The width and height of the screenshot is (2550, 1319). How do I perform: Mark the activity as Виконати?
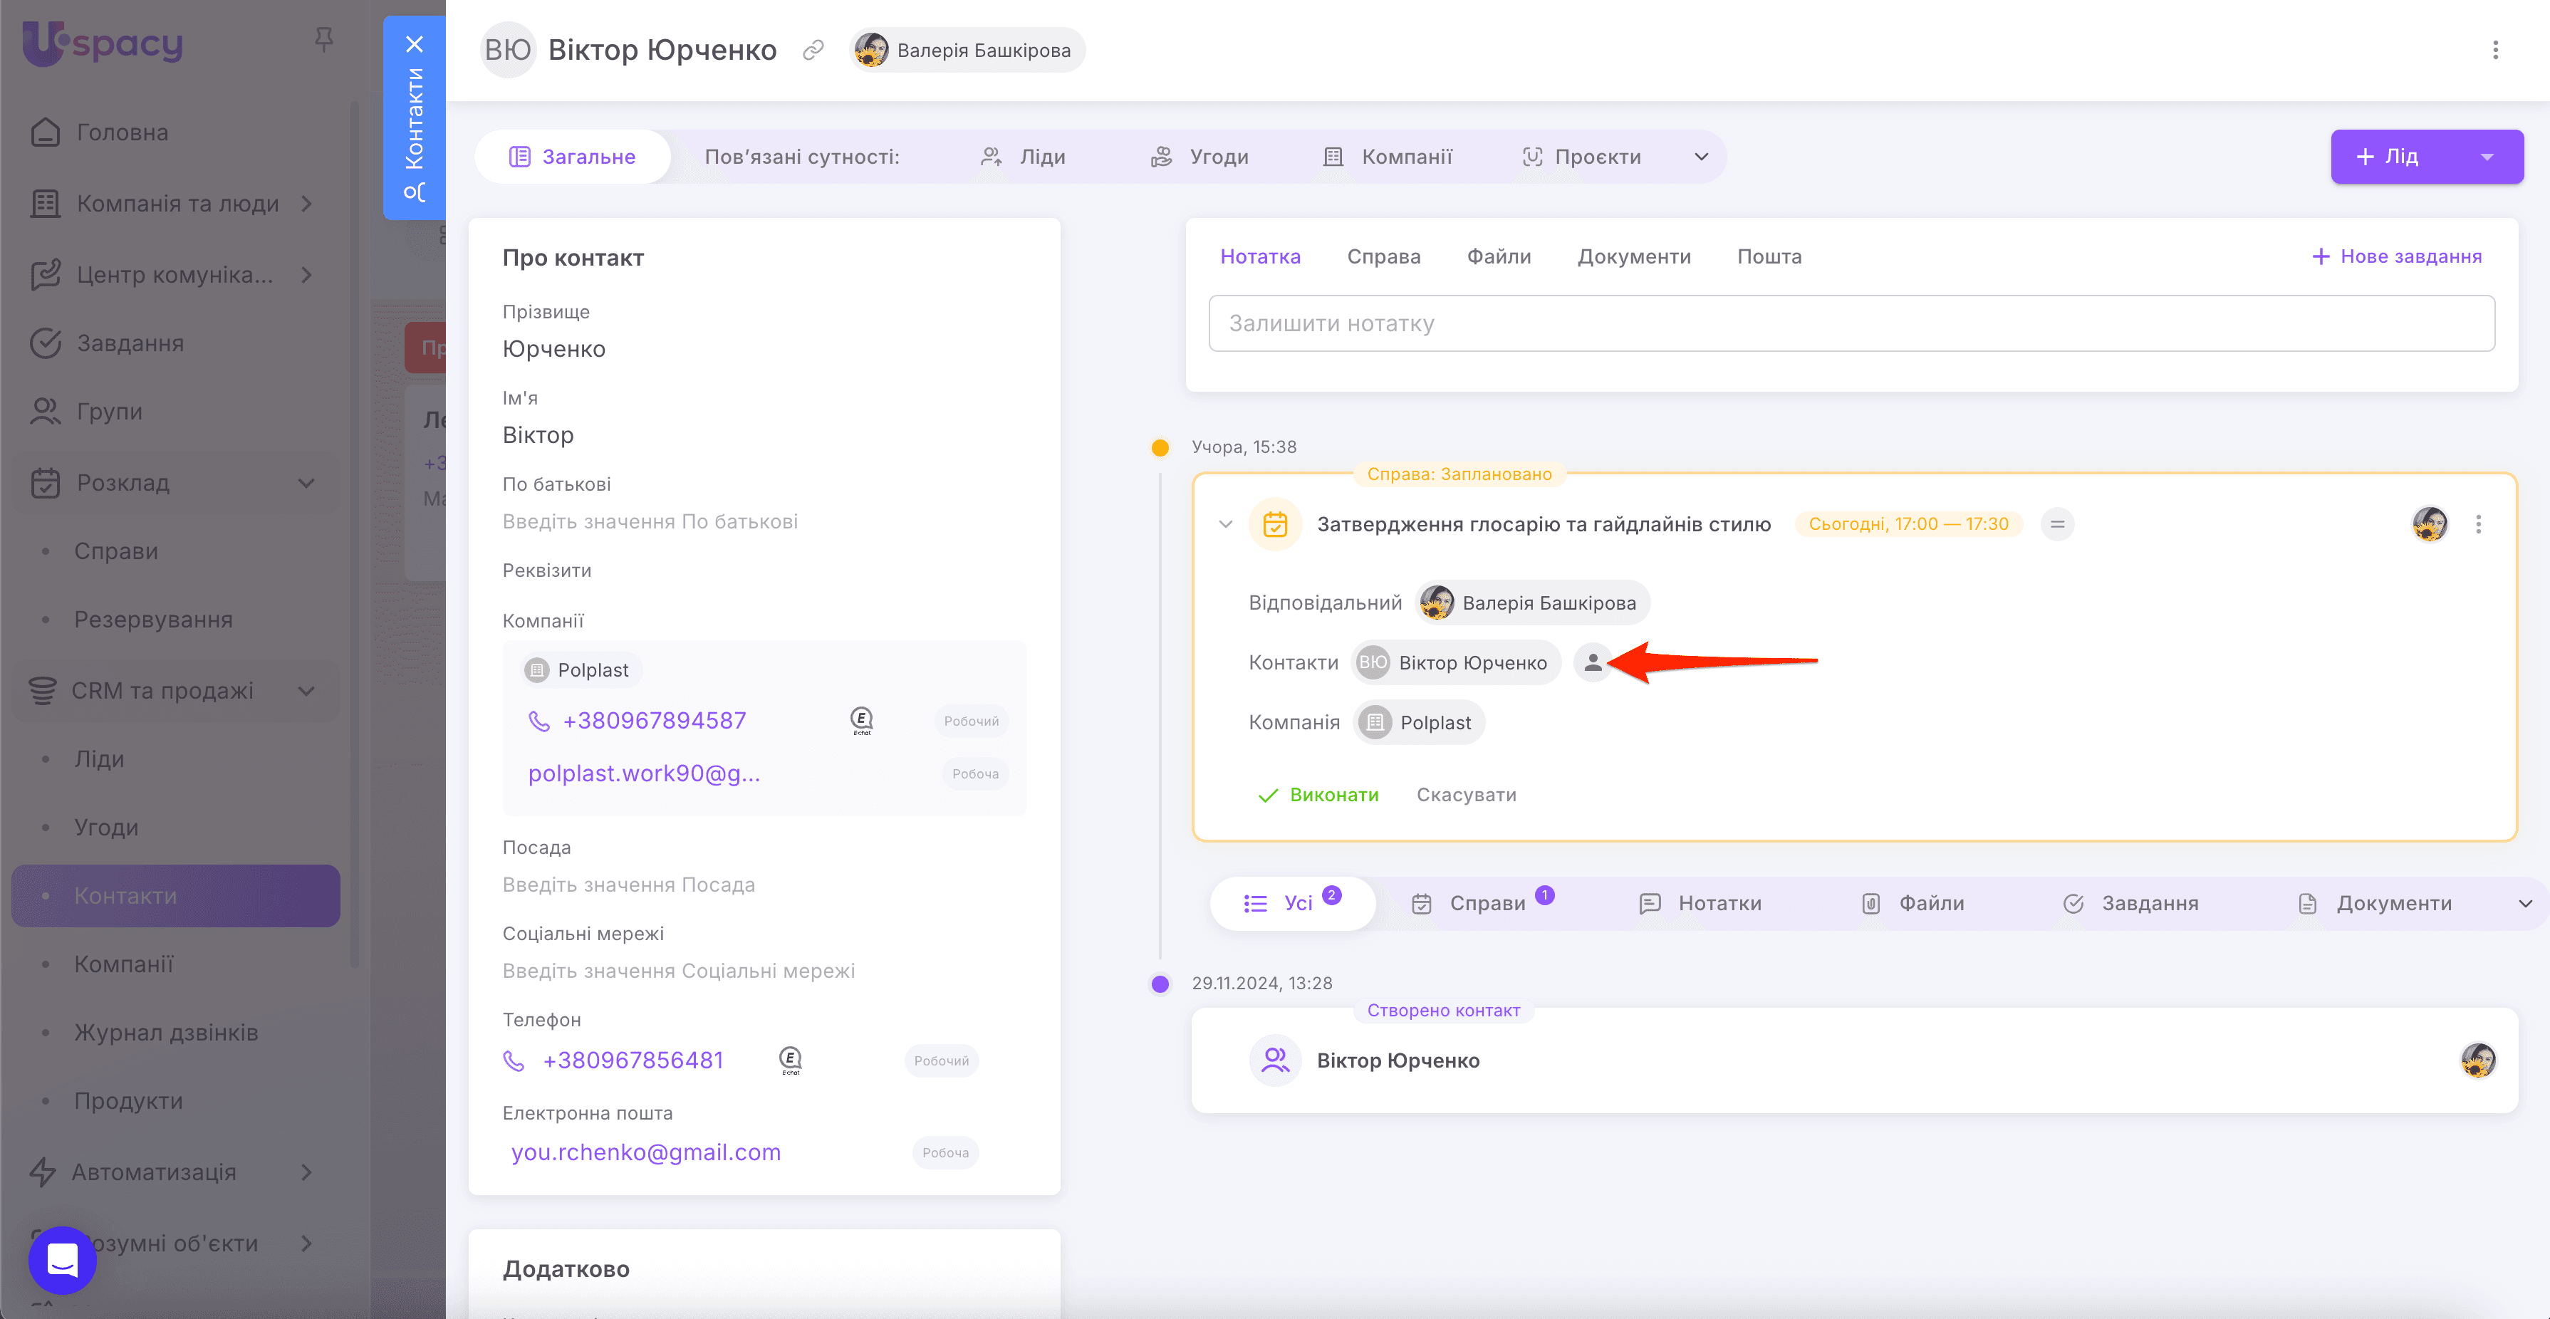pos(1318,795)
